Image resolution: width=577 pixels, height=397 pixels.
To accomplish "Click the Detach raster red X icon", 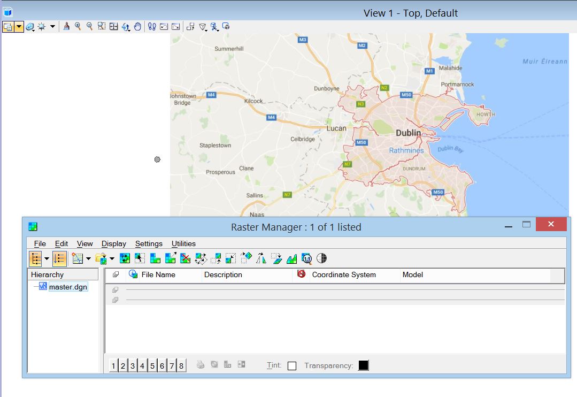I will (x=186, y=258).
